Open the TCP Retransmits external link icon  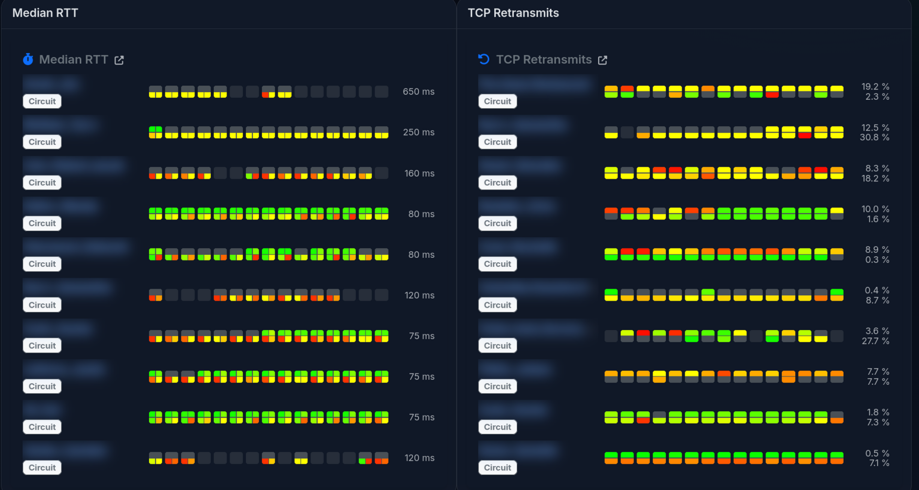pos(602,60)
